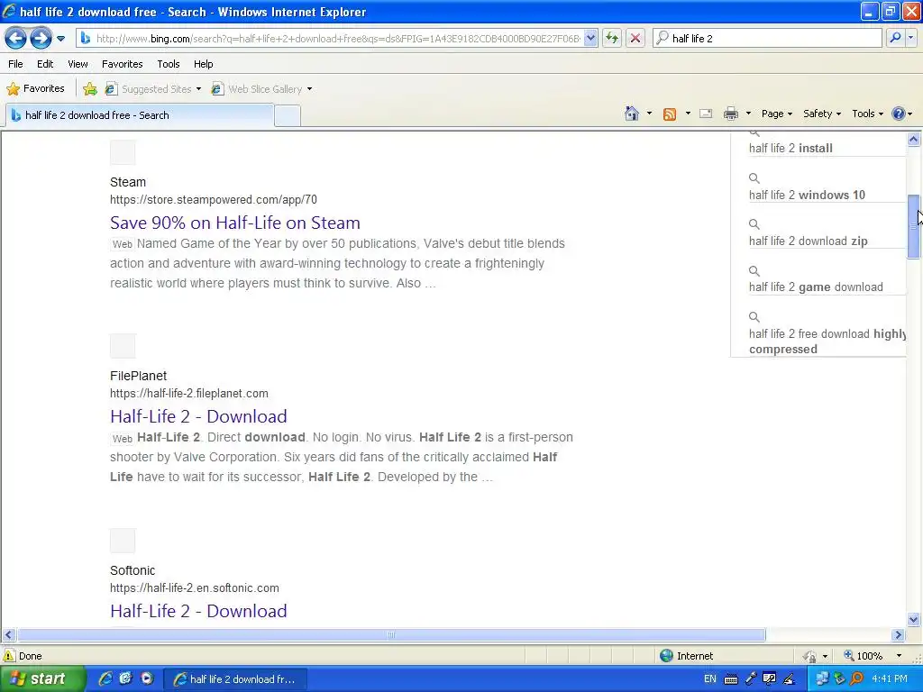Expand the Suggested Sites dropdown arrow
The width and height of the screenshot is (923, 692).
click(x=198, y=89)
